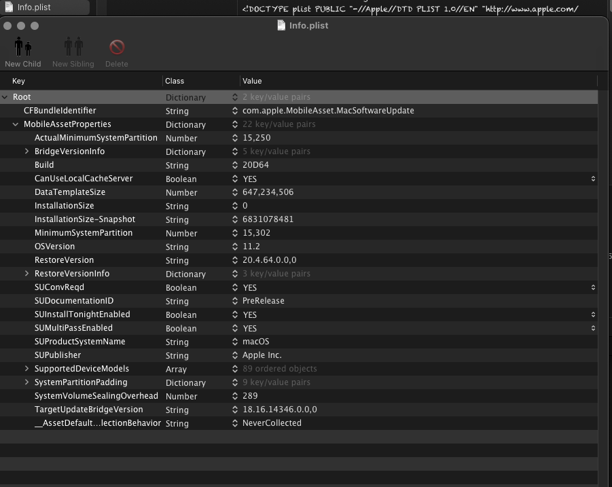The height and width of the screenshot is (487, 612).
Task: Select the __AssetDefault…lectionBehavior key
Action: click(x=98, y=423)
